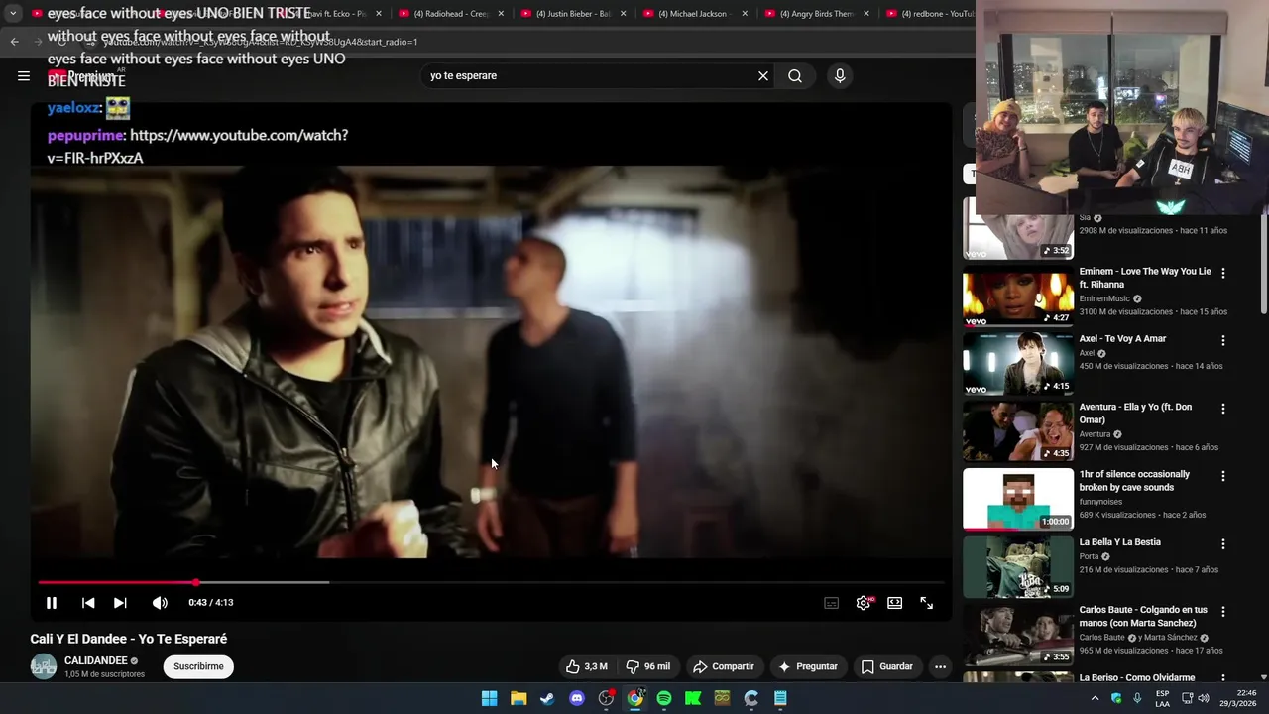This screenshot has width=1269, height=714.
Task: Save video with Guardar button
Action: 887,666
